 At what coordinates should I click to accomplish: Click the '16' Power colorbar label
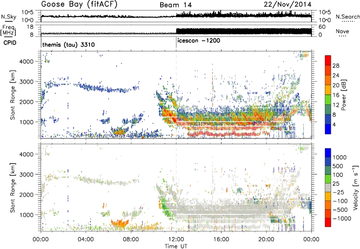tap(336, 95)
